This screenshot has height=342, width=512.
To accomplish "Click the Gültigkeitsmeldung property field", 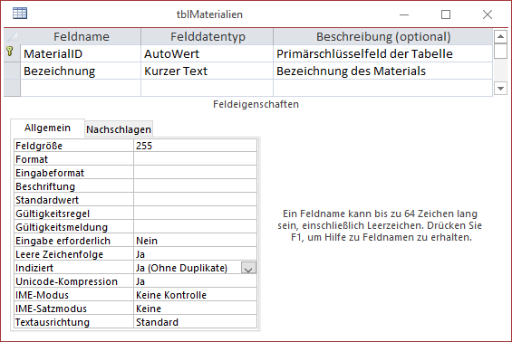I will (195, 227).
